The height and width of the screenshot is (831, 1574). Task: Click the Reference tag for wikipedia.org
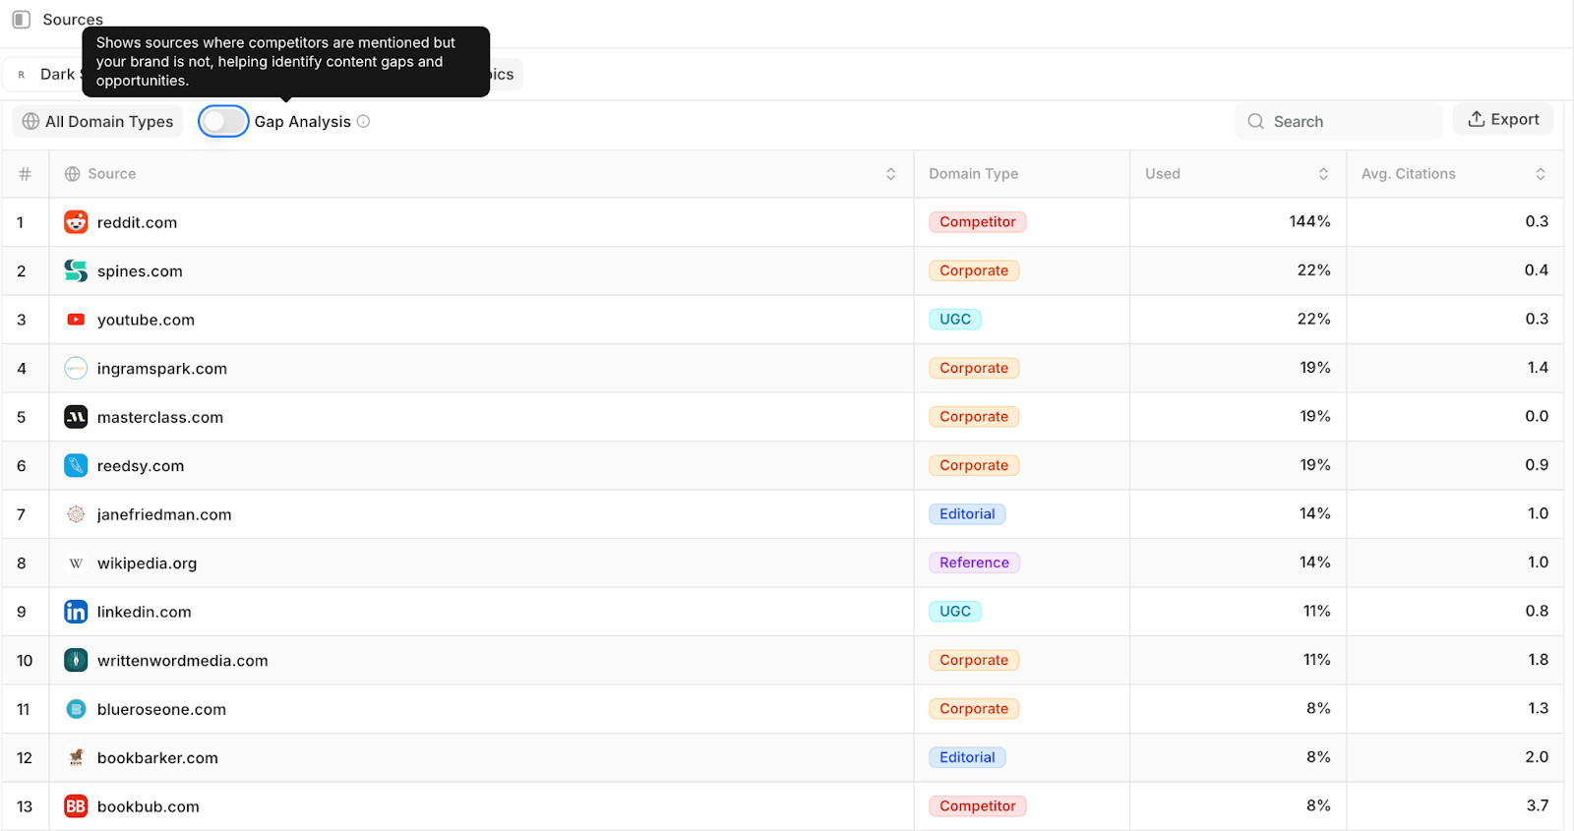pyautogui.click(x=974, y=563)
